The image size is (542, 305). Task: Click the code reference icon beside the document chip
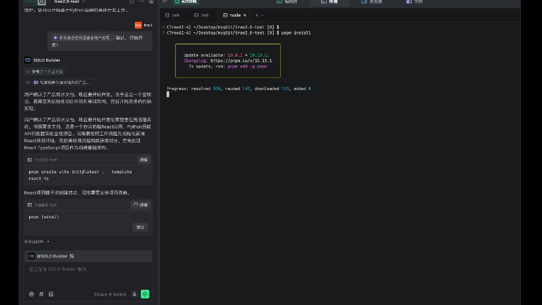(x=28, y=82)
